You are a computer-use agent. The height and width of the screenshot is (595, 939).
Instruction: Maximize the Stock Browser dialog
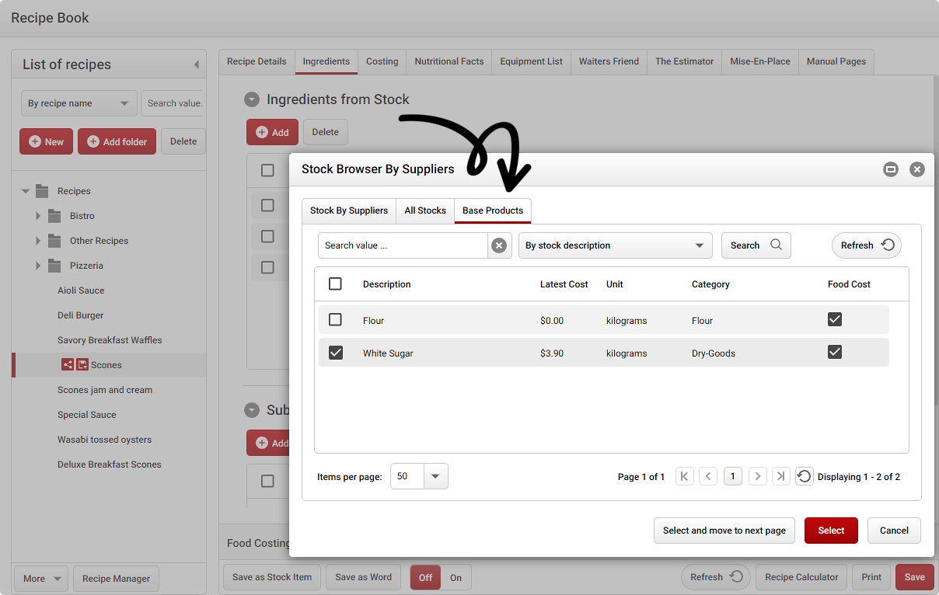tap(891, 169)
